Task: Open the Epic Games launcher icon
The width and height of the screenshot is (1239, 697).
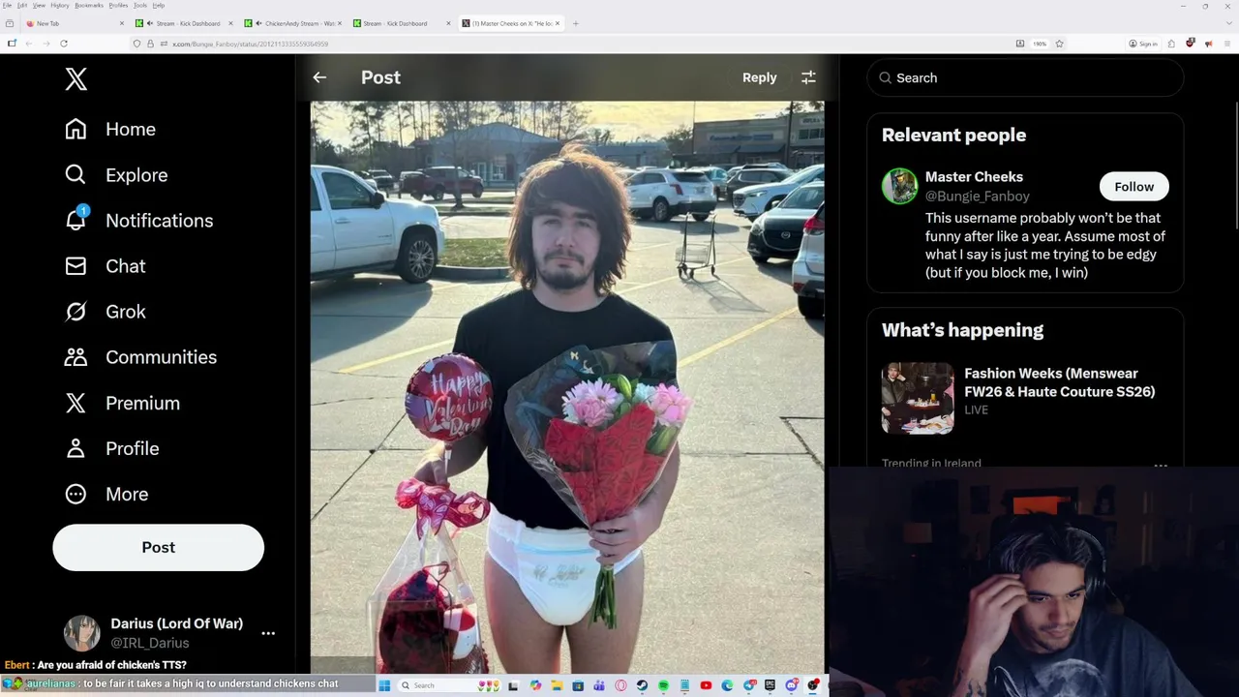Action: tap(770, 685)
